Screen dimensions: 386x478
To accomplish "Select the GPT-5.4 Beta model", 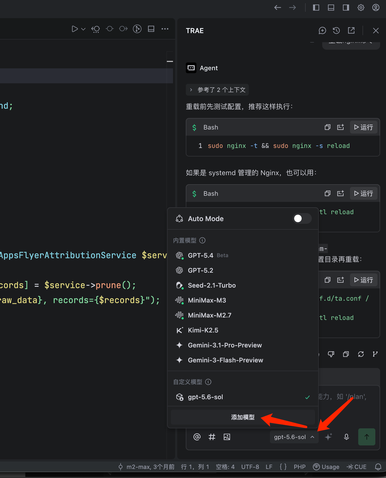I will (243, 255).
